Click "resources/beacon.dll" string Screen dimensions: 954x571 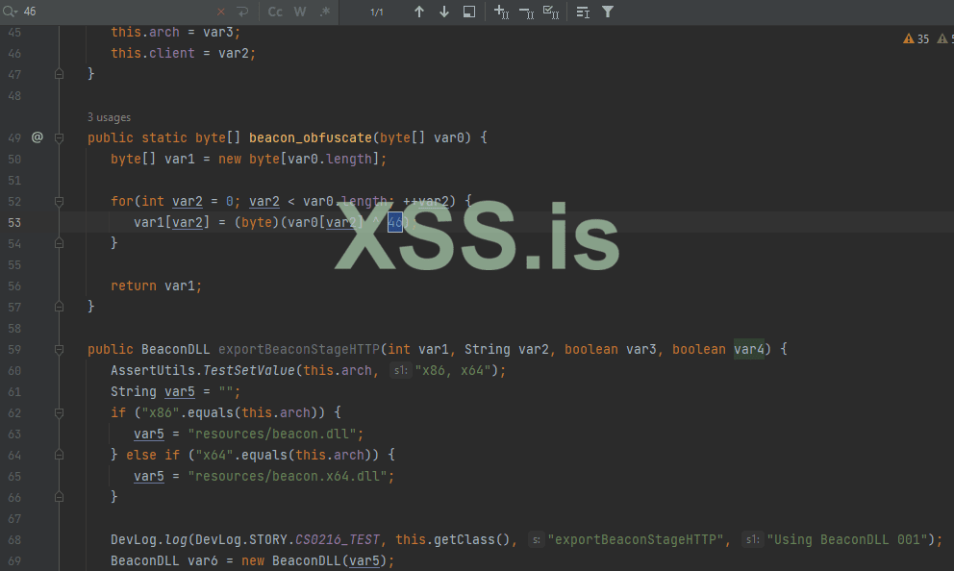click(x=272, y=434)
